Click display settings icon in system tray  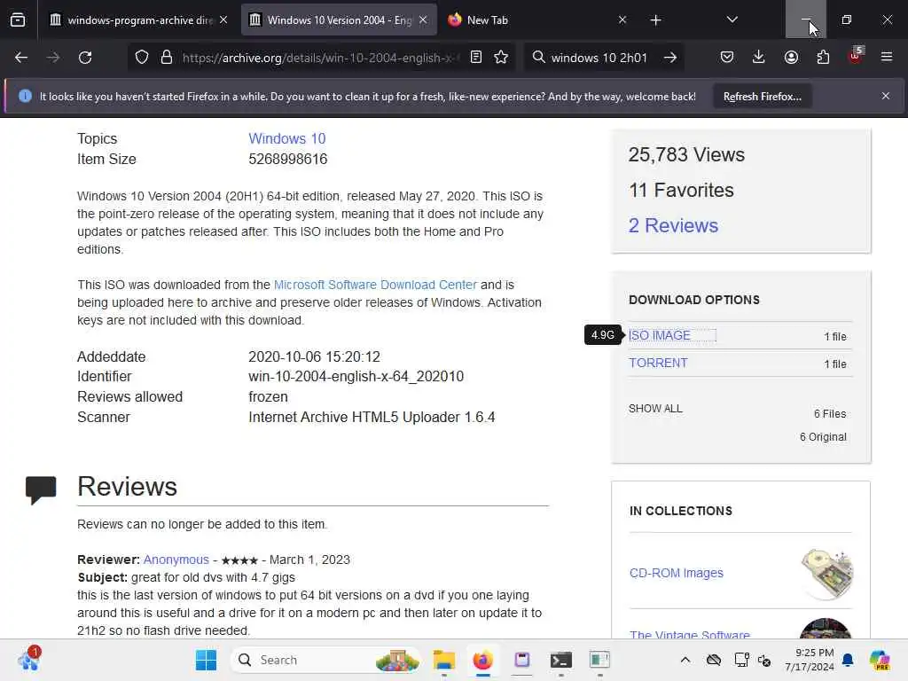point(742,660)
